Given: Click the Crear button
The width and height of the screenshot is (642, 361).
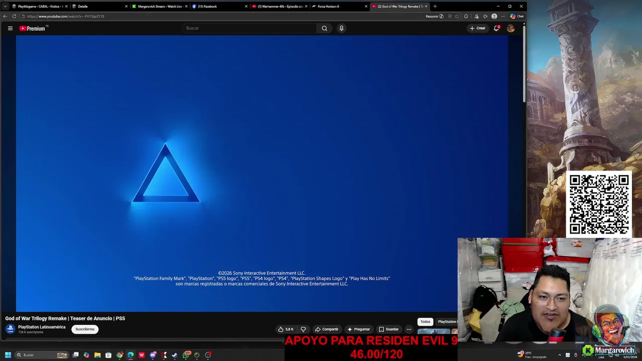Looking at the screenshot, I should (x=477, y=28).
